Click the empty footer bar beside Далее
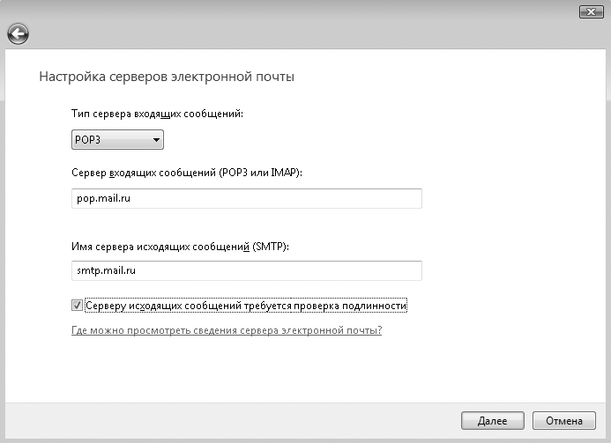This screenshot has height=443, width=611. pos(234,421)
